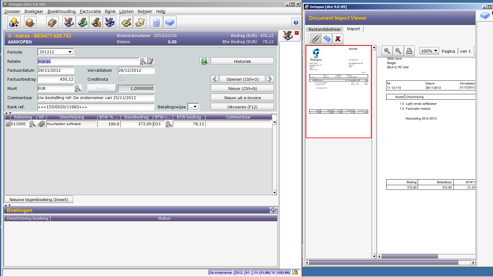The image size is (493, 277).
Task: Delete booking line 611900 with red X
Action: 8,124
